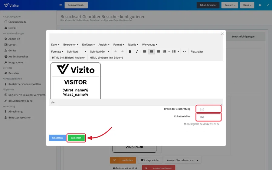Open the Tabelle menu
The height and width of the screenshot is (170, 272).
[133, 44]
